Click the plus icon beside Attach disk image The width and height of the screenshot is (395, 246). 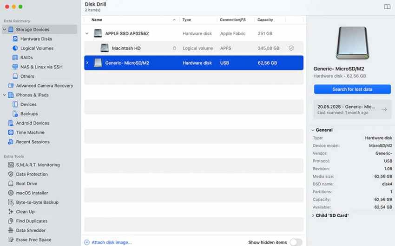[87, 242]
